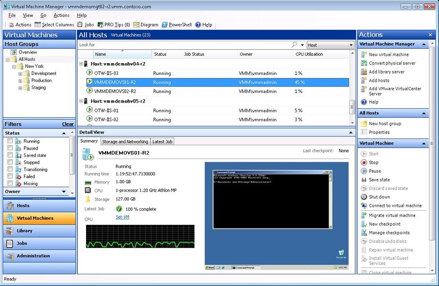439x286 pixels.
Task: Clear all filters
Action: tap(67, 124)
